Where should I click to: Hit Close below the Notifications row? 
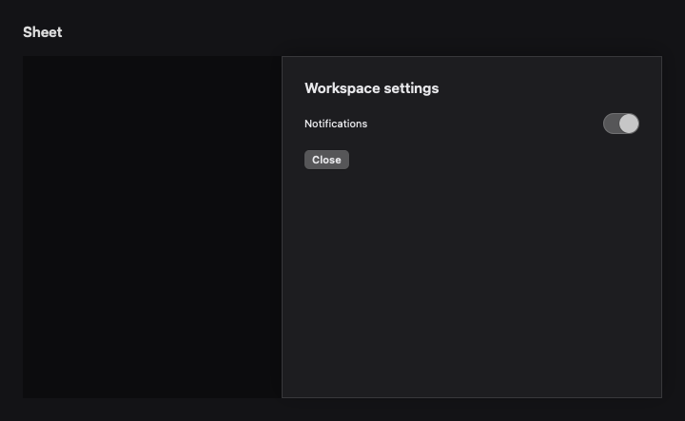click(x=326, y=160)
